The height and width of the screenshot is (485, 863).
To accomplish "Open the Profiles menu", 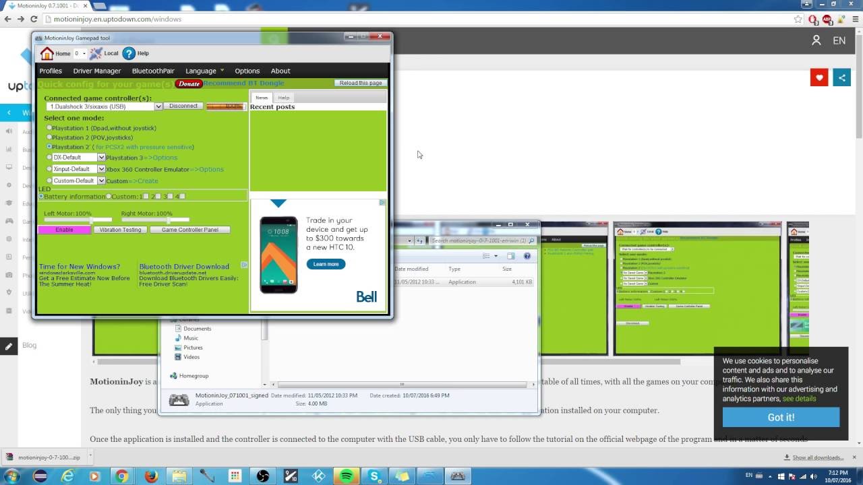I will pyautogui.click(x=51, y=71).
